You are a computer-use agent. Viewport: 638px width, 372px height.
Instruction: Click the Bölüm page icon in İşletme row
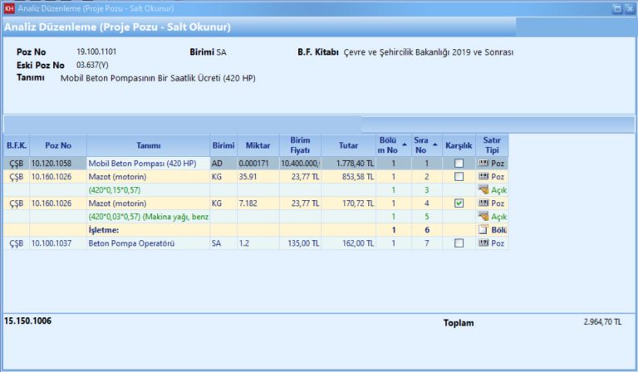(x=483, y=230)
